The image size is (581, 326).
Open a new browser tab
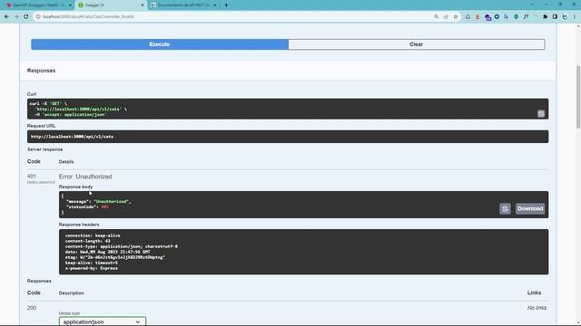(x=226, y=5)
